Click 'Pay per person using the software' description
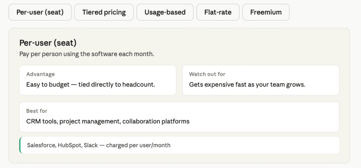Viewport: 361px width, 168px height. (x=87, y=54)
